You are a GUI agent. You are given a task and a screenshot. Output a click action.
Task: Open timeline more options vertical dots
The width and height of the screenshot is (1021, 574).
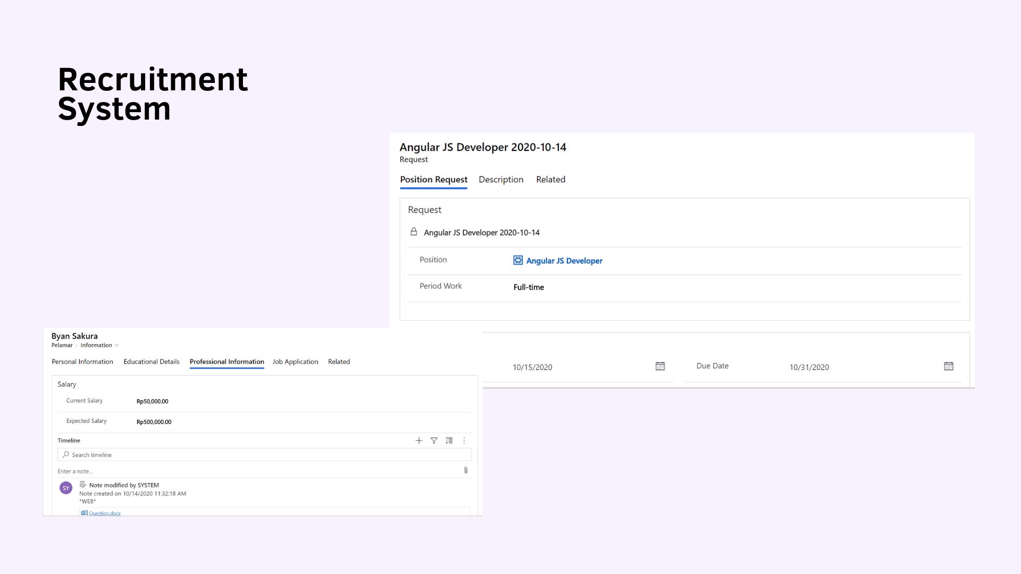(464, 441)
